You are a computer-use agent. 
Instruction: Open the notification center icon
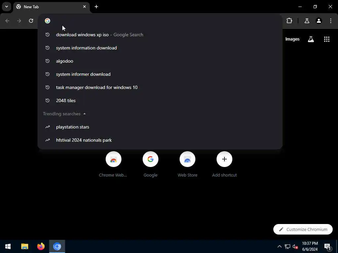(327, 246)
